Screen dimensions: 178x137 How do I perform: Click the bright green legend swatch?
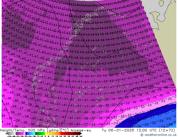tap(44, 133)
